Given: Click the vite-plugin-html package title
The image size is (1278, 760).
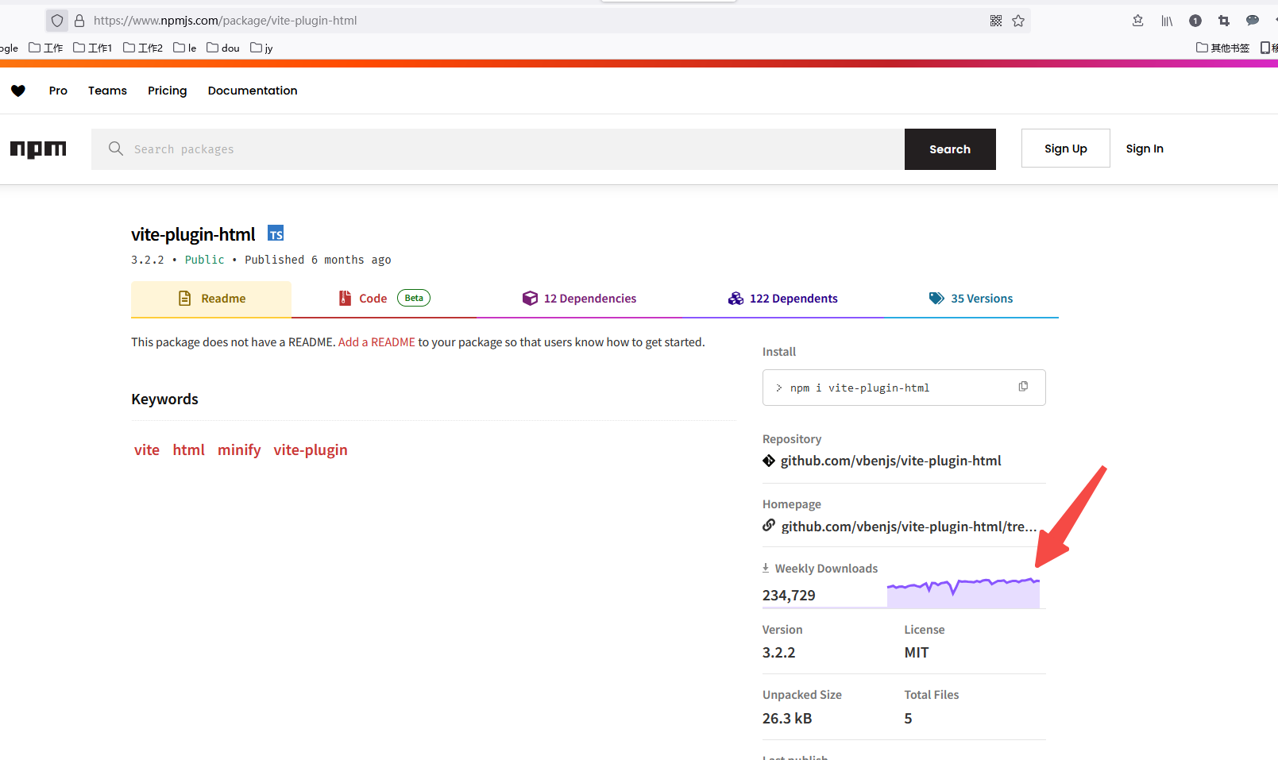Looking at the screenshot, I should (193, 234).
